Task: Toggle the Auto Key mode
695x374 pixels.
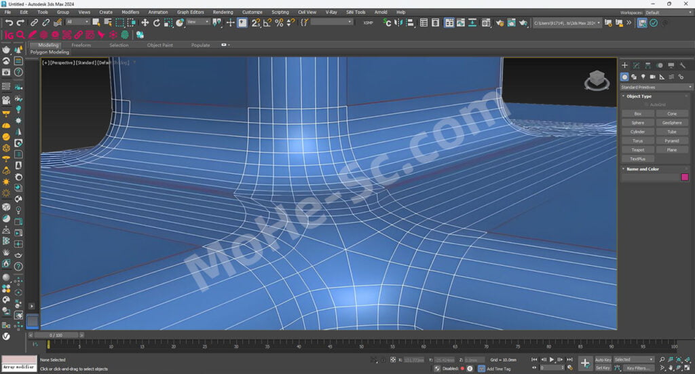Action: [603, 359]
